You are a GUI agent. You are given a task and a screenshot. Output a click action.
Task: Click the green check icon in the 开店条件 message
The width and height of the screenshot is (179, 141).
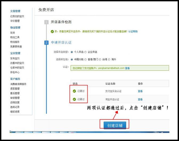52,31
